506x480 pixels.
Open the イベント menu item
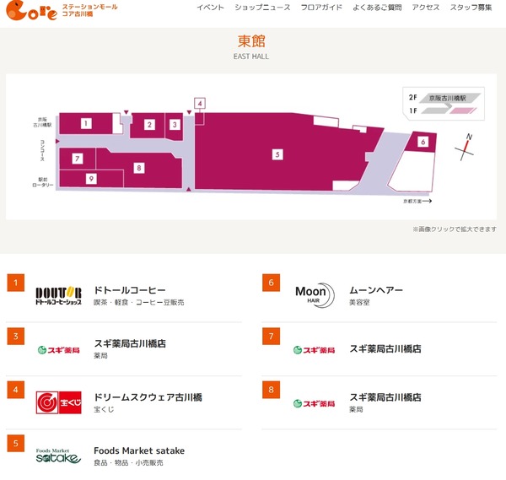[x=210, y=8]
